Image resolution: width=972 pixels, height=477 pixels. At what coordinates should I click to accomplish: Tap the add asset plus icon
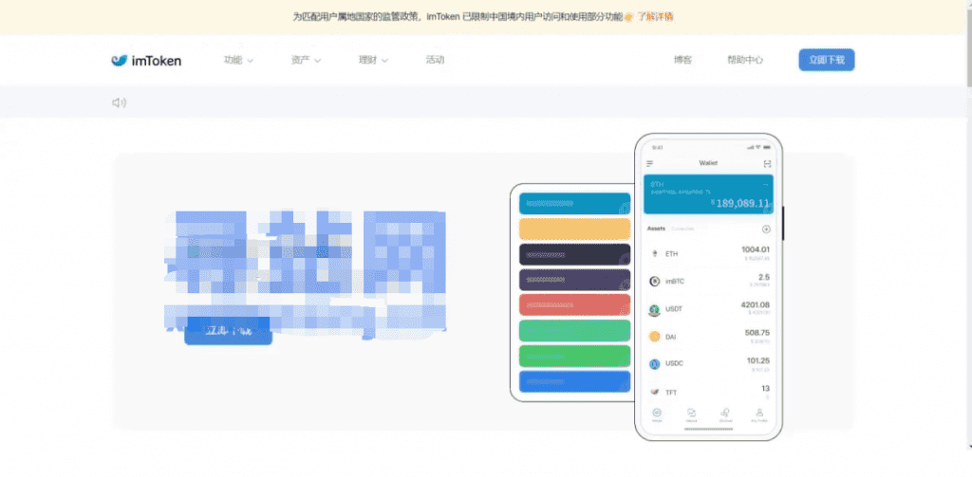tap(766, 229)
